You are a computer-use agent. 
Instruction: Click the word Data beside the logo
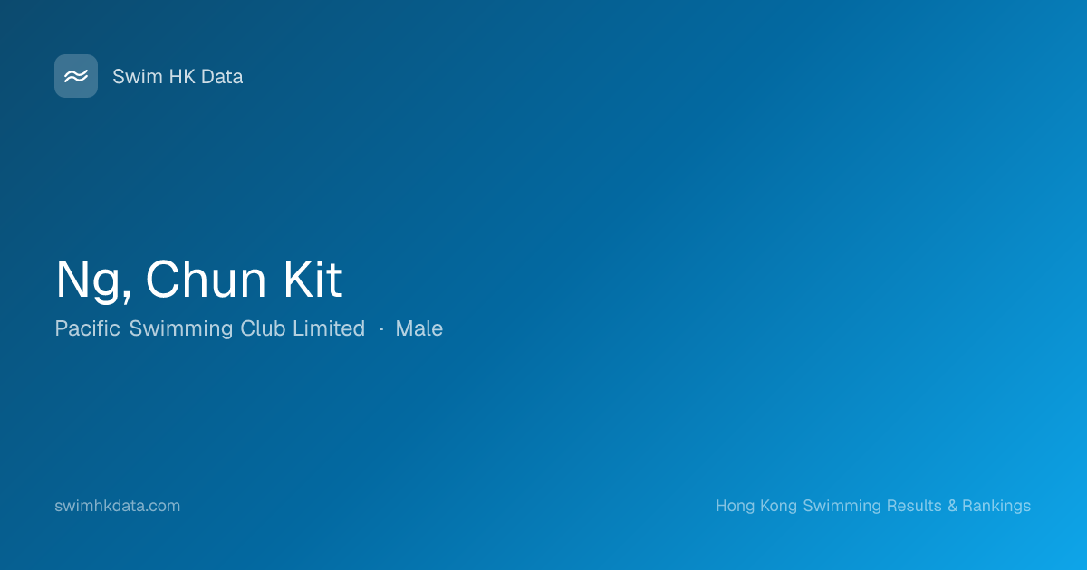coord(222,77)
